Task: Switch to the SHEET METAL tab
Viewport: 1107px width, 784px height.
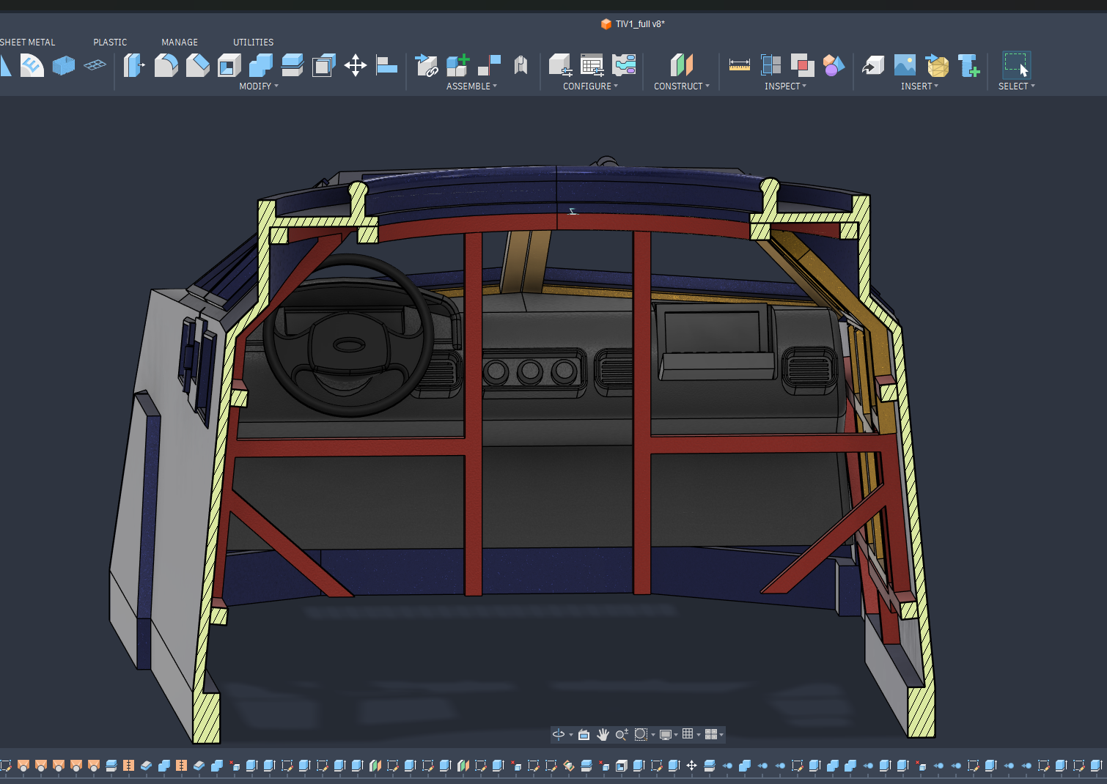Action: pos(27,42)
